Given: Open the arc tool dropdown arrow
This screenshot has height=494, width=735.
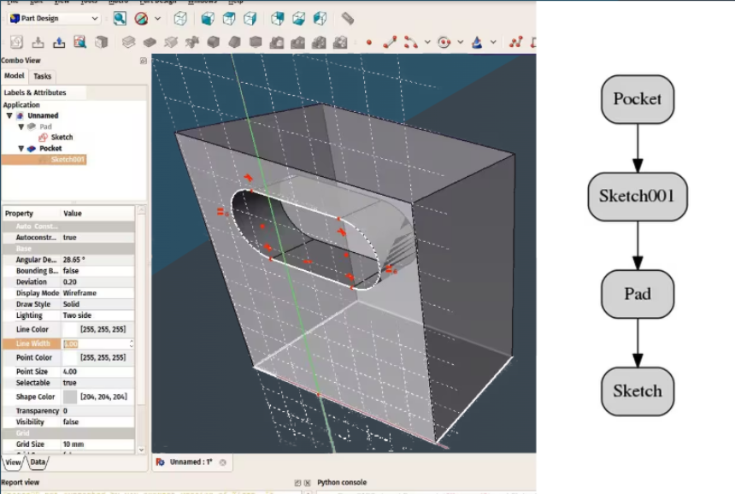Looking at the screenshot, I should [427, 42].
